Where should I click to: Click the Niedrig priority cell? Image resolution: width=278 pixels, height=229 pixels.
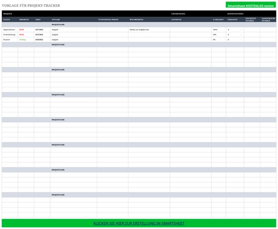pos(26,40)
